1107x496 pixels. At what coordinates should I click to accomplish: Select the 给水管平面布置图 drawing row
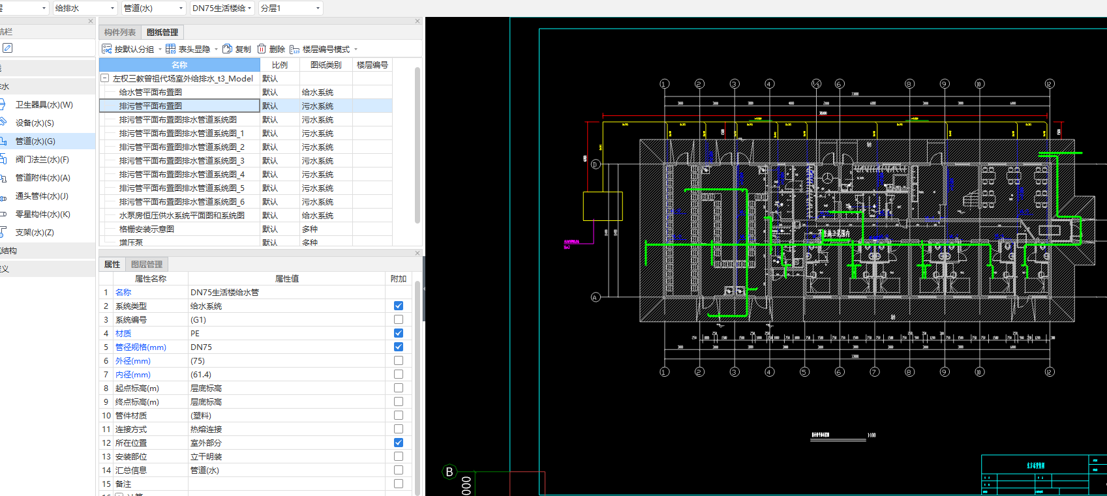click(x=151, y=92)
